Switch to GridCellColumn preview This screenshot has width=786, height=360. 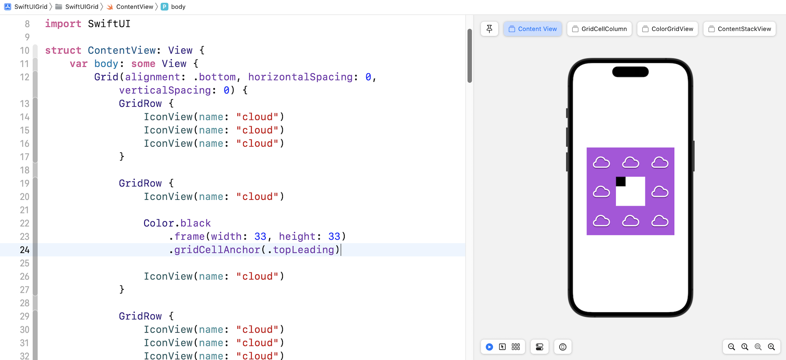point(599,29)
